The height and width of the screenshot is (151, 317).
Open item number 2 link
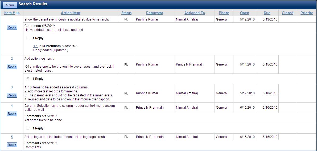pos(12,59)
